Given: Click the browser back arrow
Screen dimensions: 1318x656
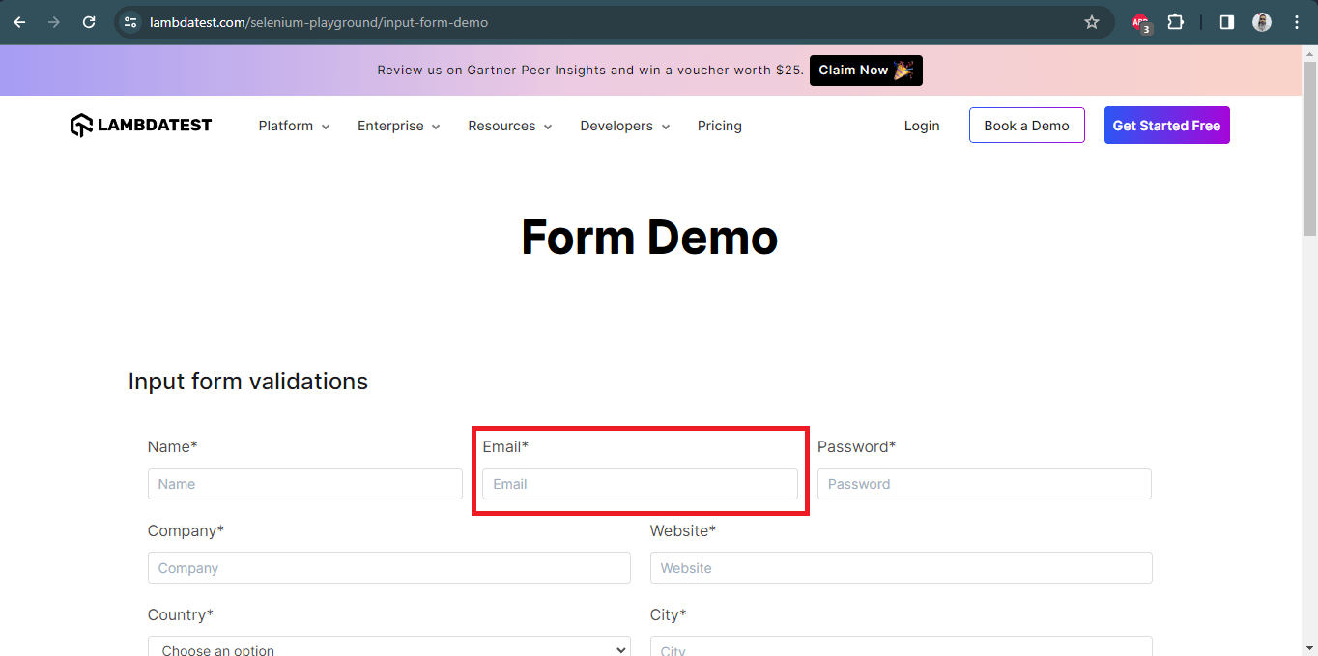Looking at the screenshot, I should (19, 22).
